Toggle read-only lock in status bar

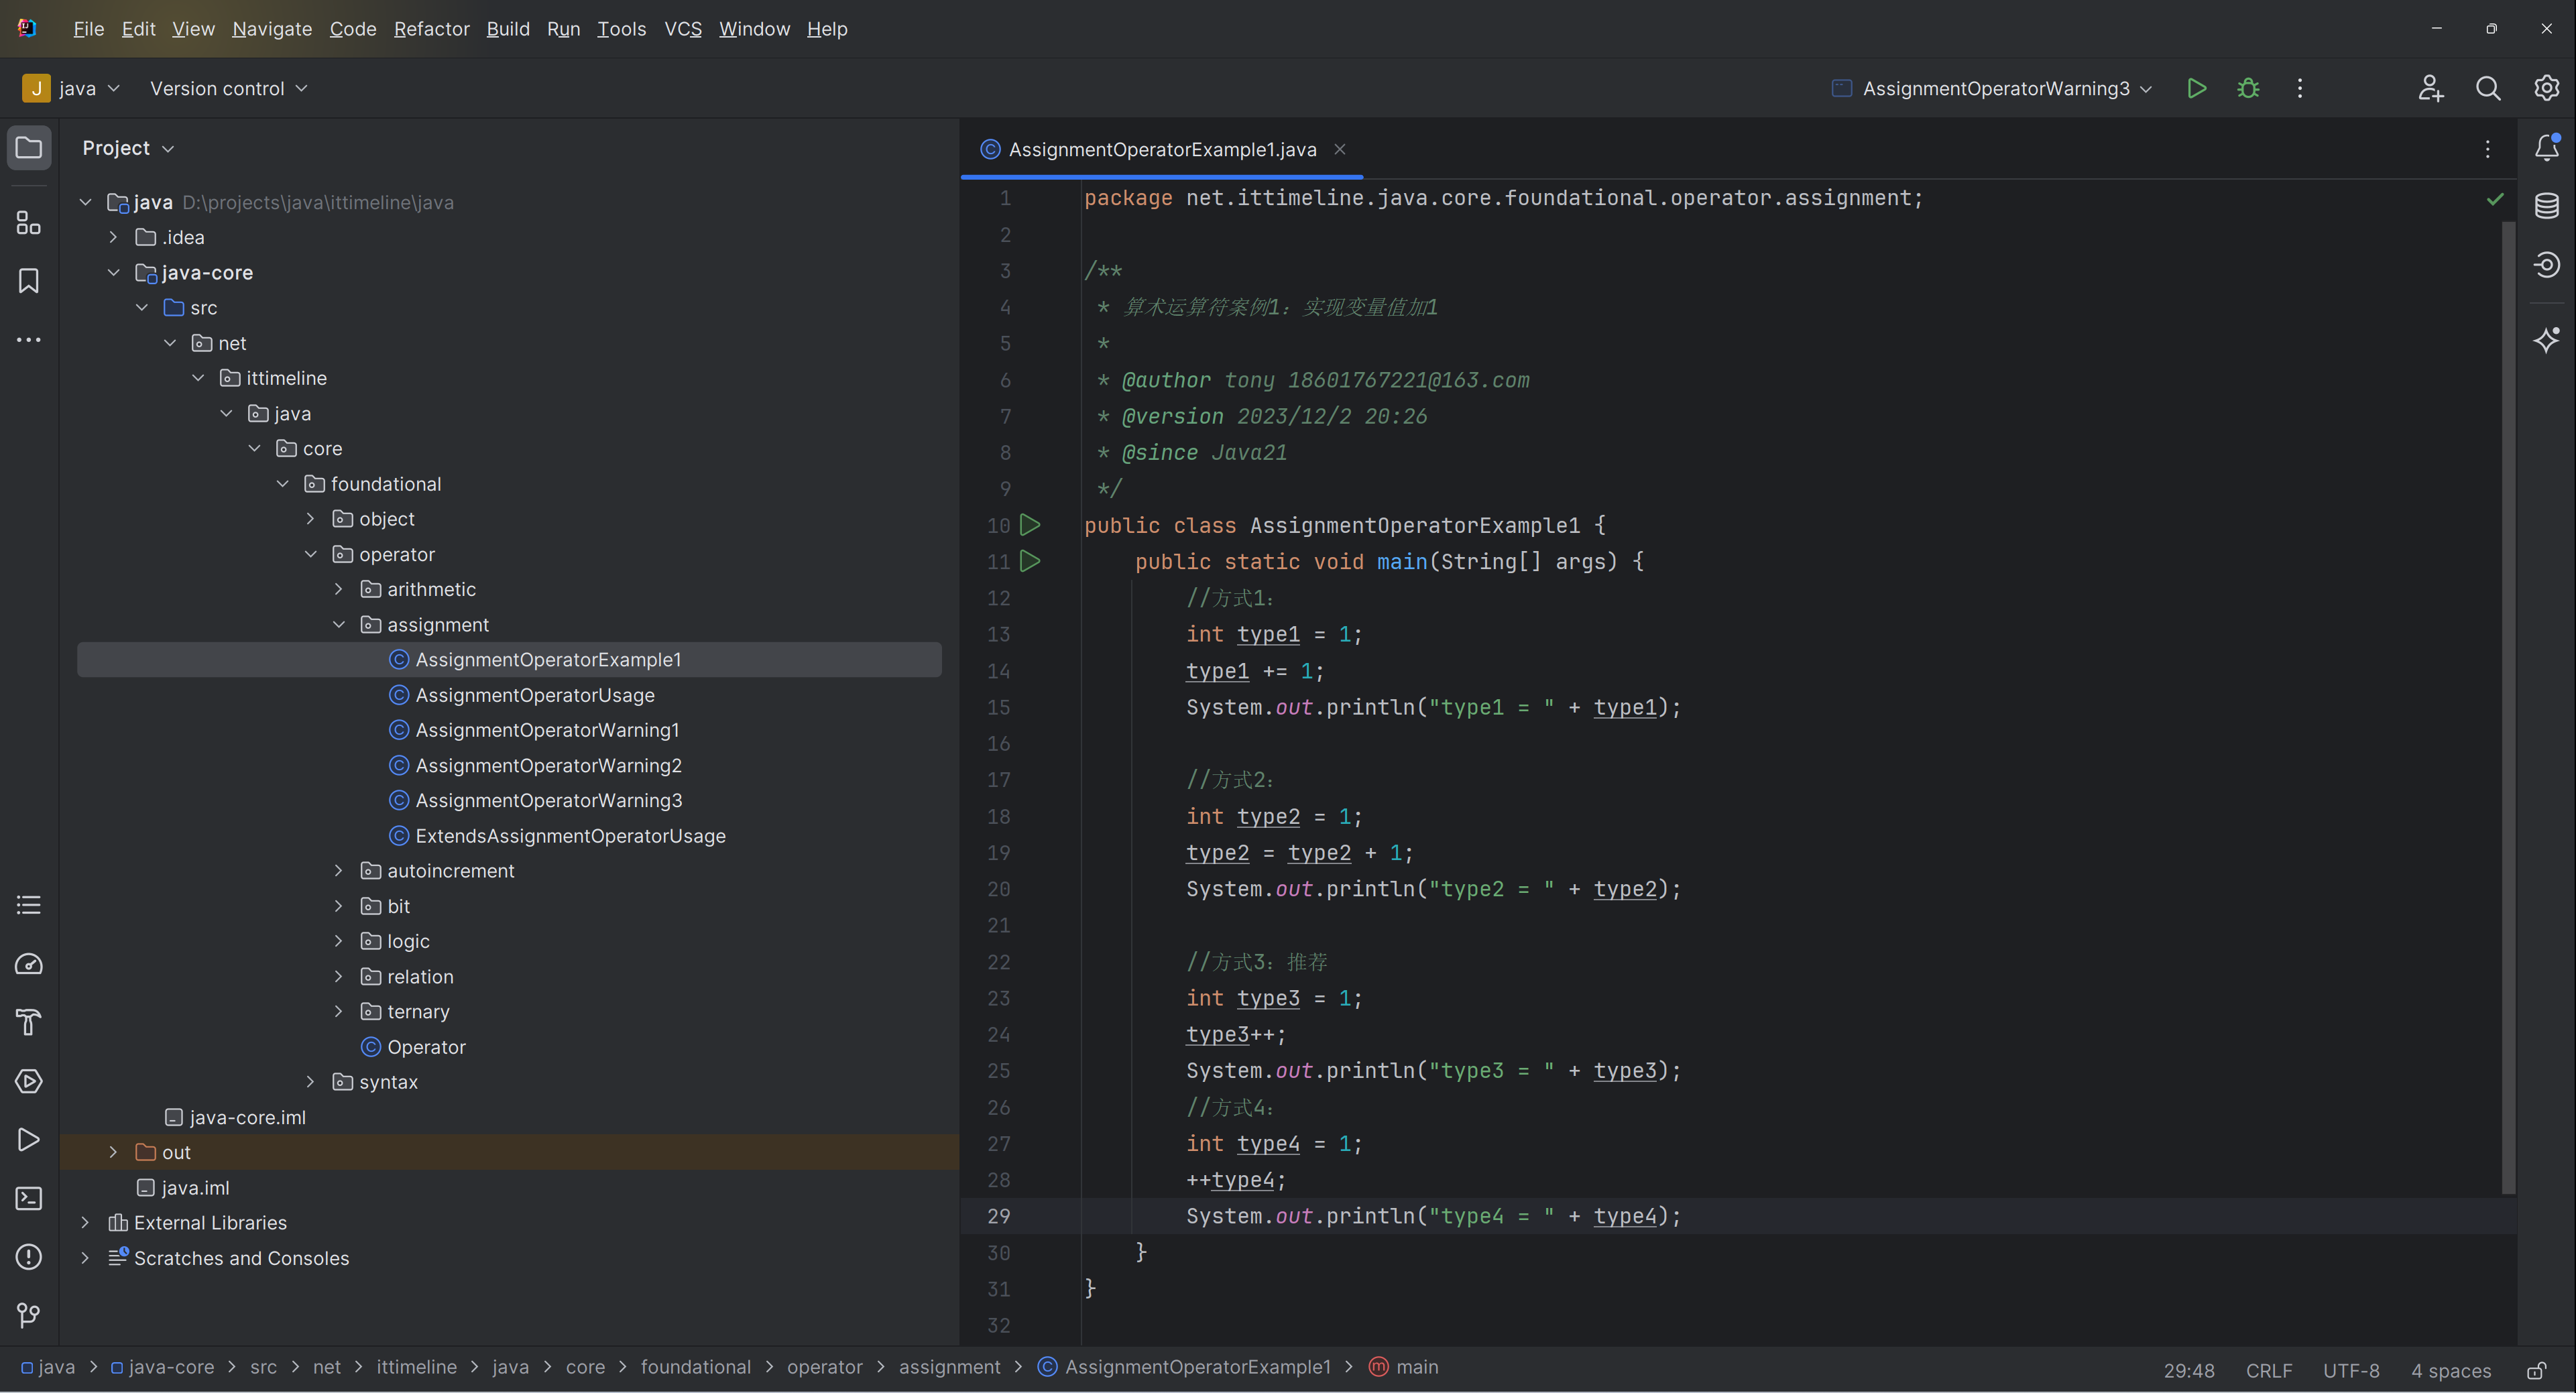click(2537, 1370)
